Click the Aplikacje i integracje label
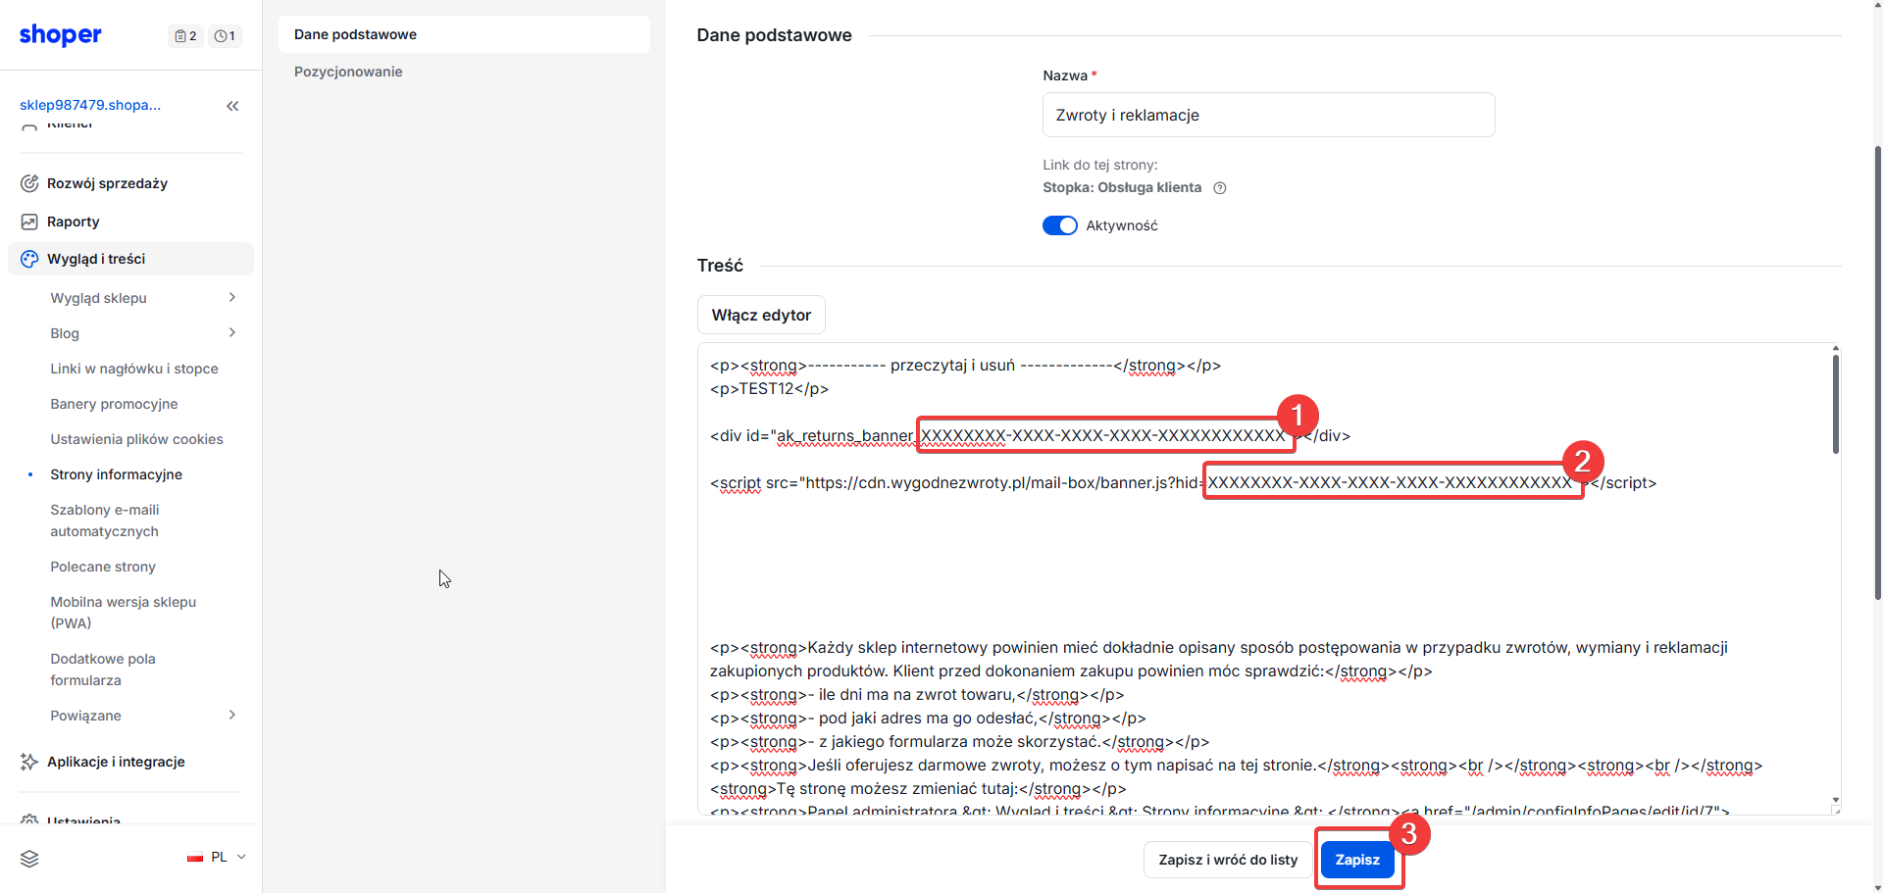1883x893 pixels. tap(116, 762)
